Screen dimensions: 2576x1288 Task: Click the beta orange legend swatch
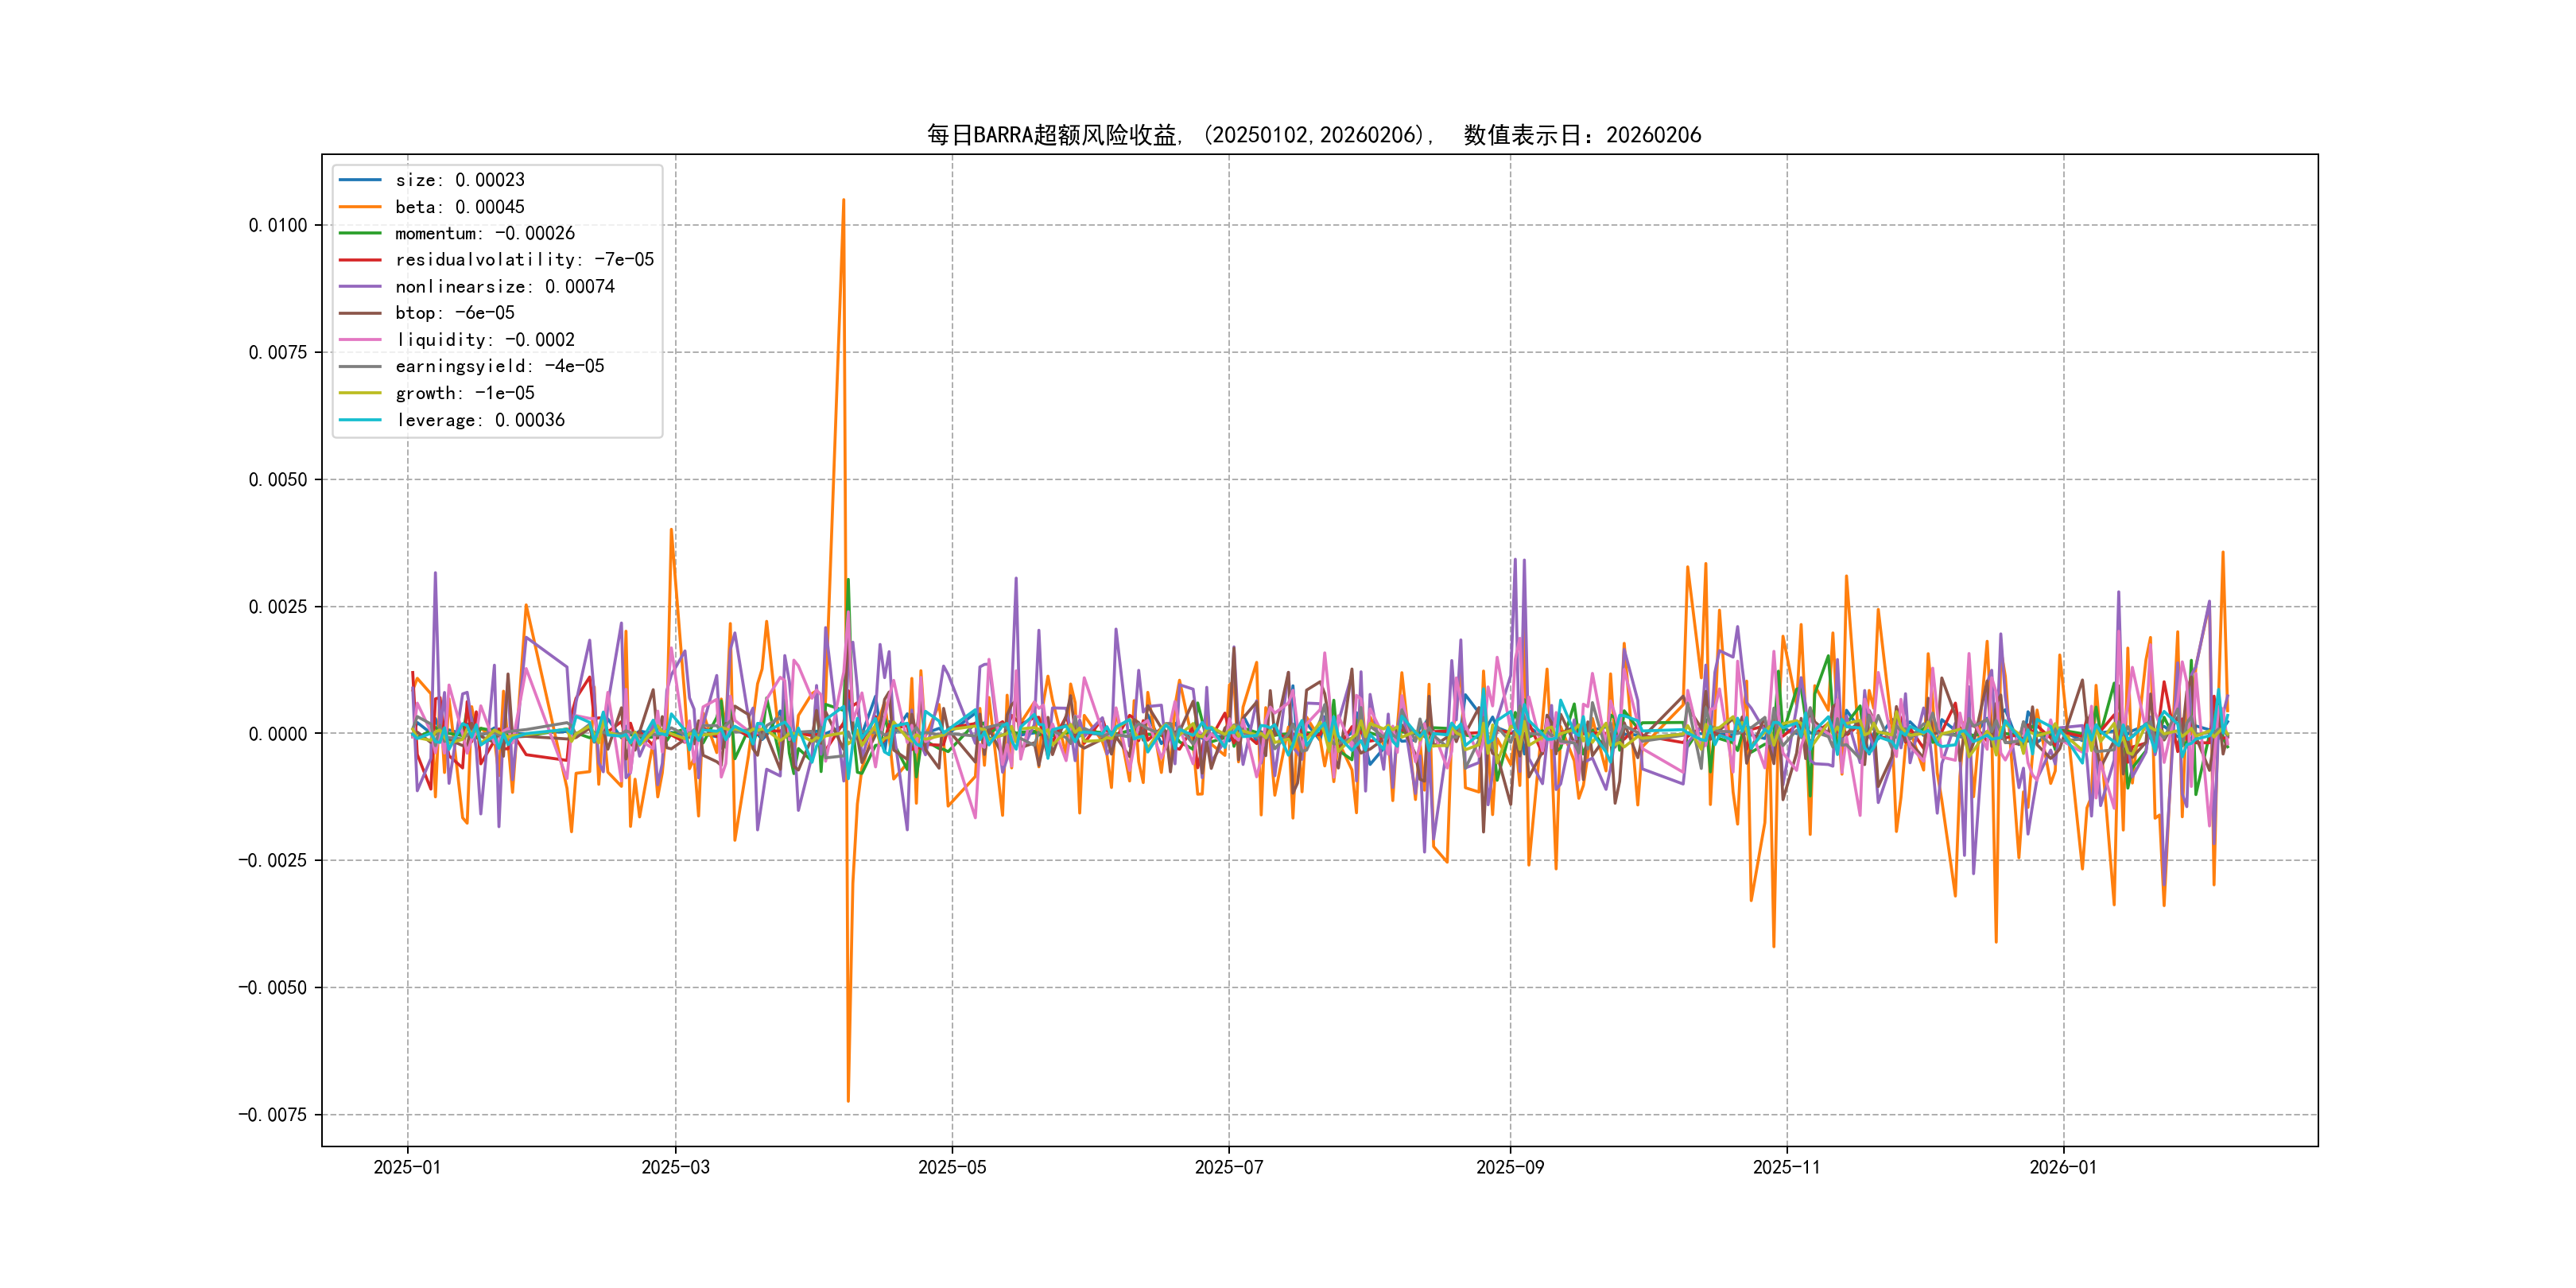tap(360, 207)
